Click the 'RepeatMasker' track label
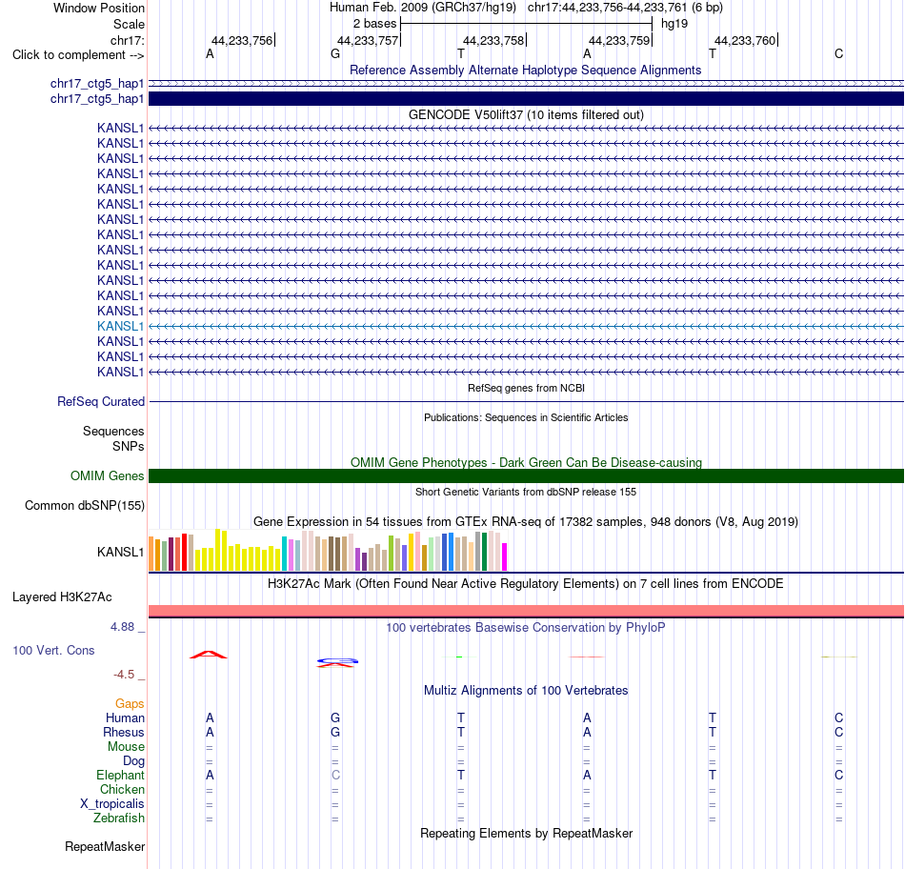 pos(105,847)
